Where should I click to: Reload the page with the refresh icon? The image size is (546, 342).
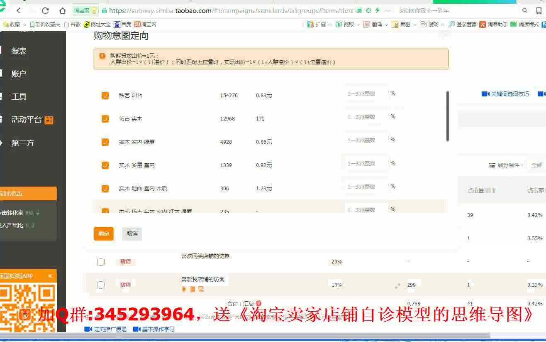coord(45,10)
